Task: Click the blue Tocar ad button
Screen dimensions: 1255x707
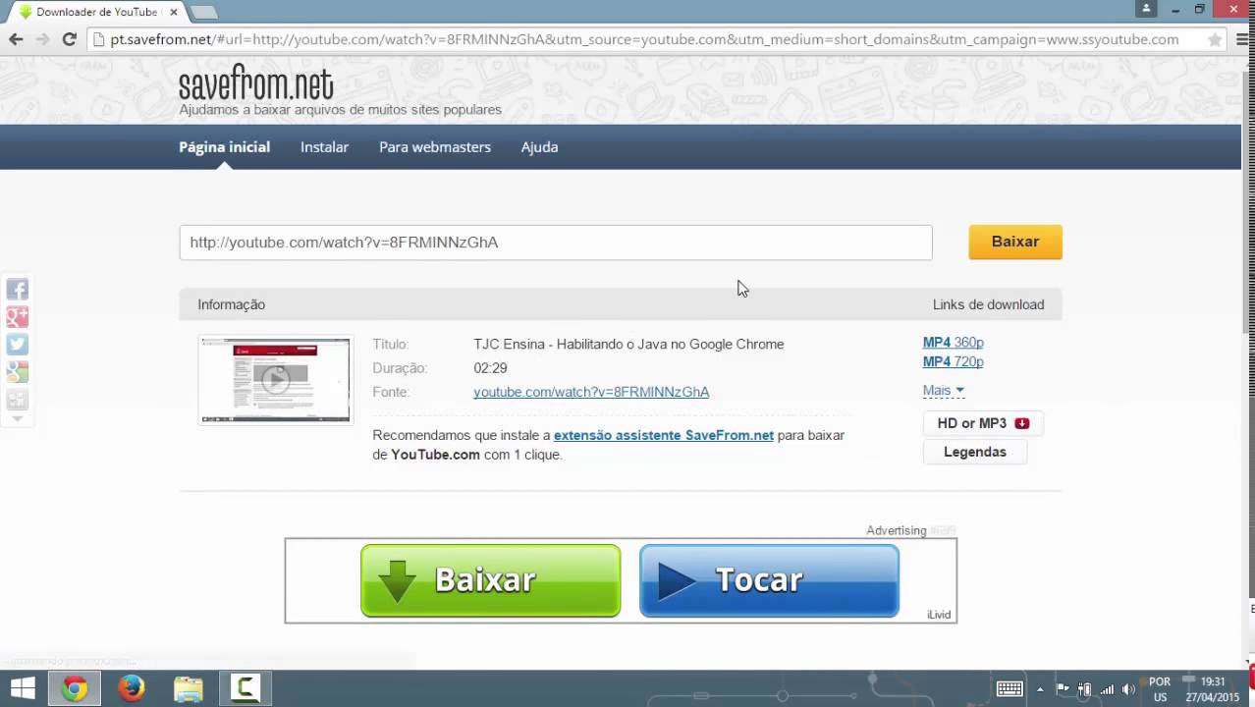Action: 769,580
